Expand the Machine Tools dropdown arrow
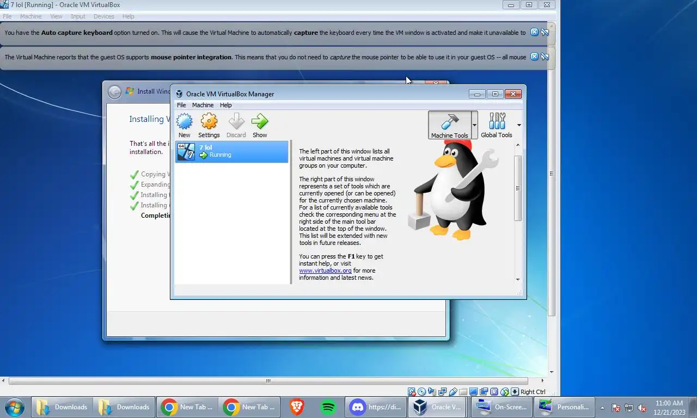Image resolution: width=697 pixels, height=418 pixels. click(474, 125)
